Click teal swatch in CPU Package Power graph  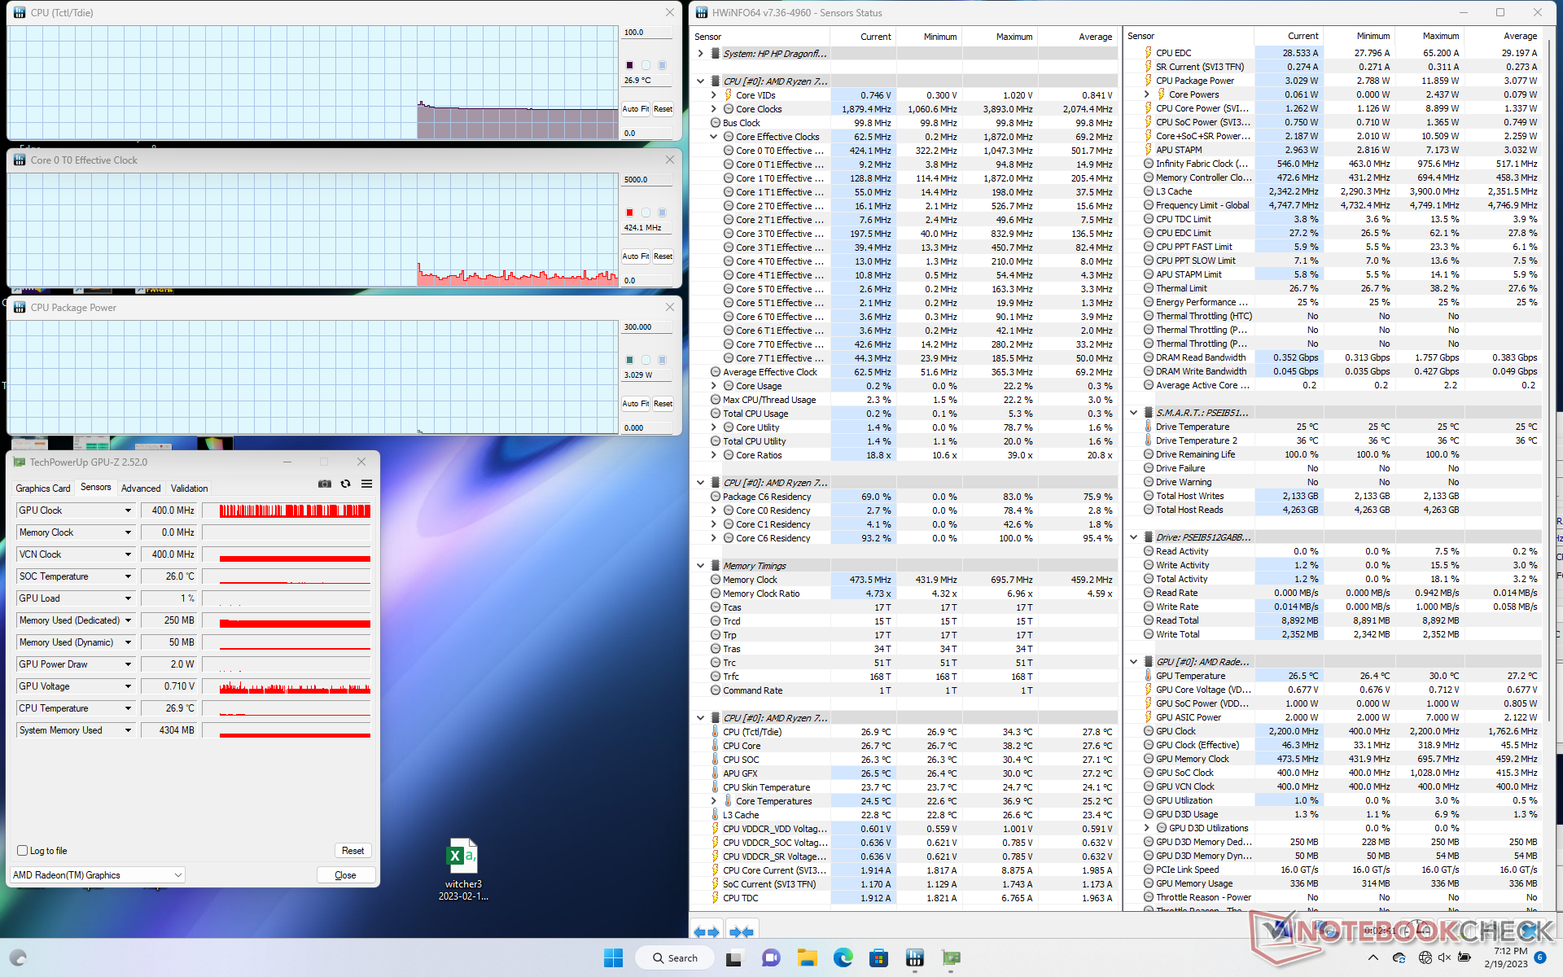click(x=629, y=360)
